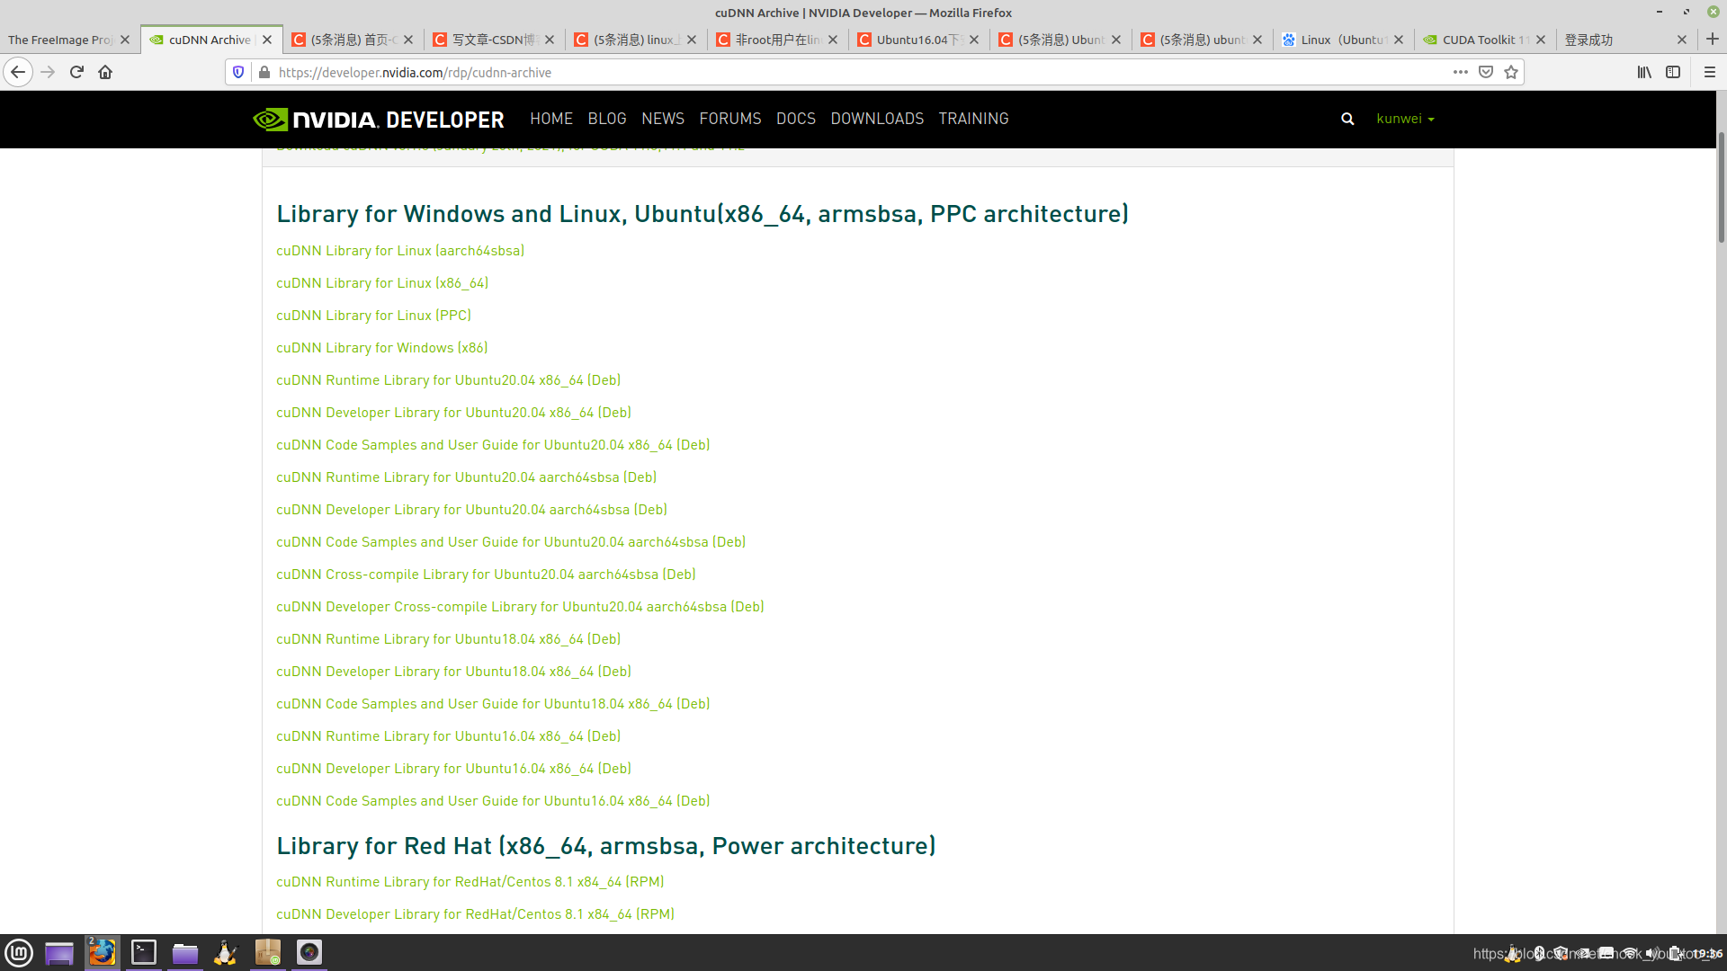Viewport: 1727px width, 971px height.
Task: Click the Firefox reload page icon
Action: coord(76,72)
